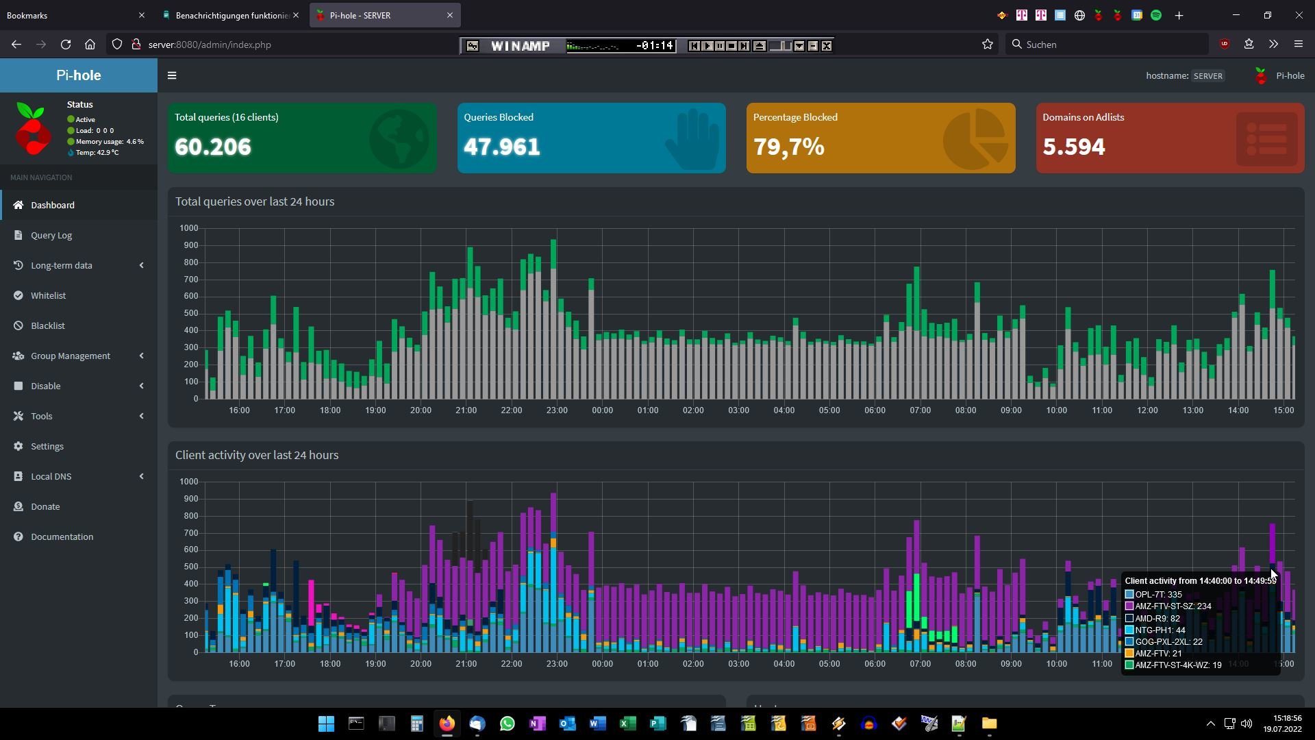Click the 'Client activity over last 24 hours' heading
This screenshot has width=1315, height=740.
click(x=257, y=455)
